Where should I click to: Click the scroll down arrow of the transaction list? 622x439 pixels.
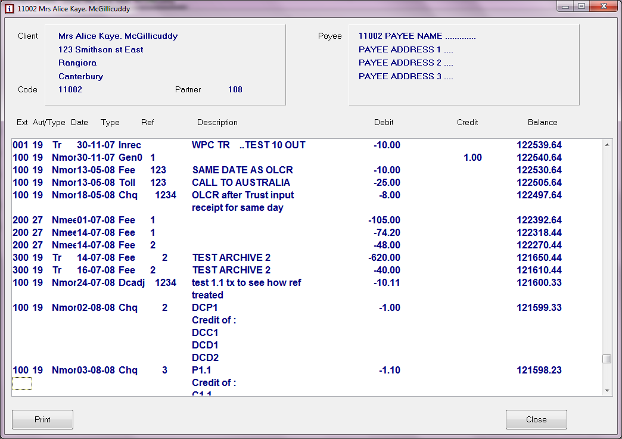607,391
